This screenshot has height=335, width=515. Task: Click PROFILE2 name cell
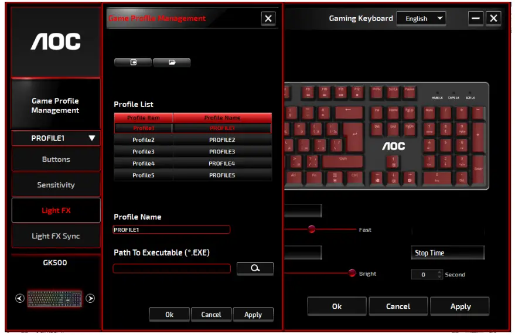[x=222, y=140]
